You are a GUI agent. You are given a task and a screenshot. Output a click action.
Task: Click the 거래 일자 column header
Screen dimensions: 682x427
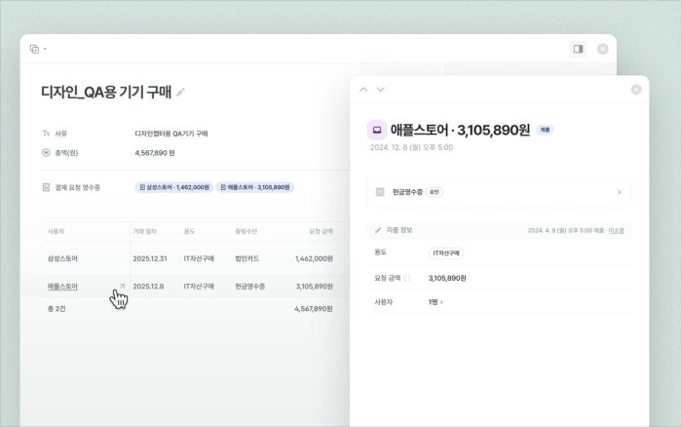[x=144, y=232]
